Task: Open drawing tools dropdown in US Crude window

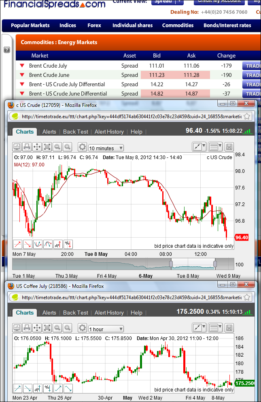Action: click(199, 147)
